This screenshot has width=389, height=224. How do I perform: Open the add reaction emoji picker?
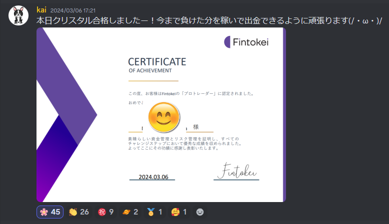tap(200, 212)
